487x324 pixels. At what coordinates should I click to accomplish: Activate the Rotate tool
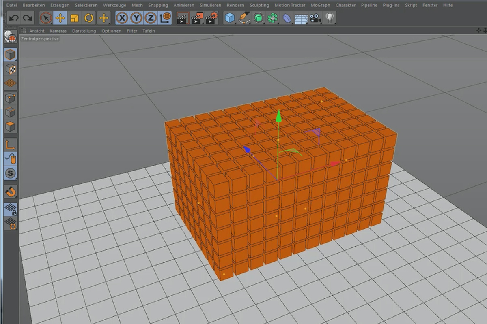tap(89, 18)
